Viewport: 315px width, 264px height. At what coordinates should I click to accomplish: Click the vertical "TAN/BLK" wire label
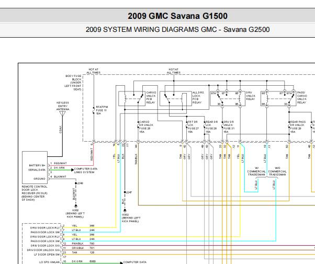[136, 159]
